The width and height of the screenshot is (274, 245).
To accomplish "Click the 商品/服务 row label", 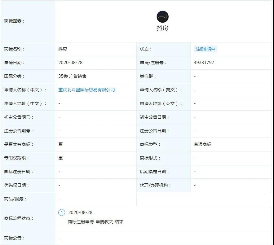I will click(x=16, y=199).
